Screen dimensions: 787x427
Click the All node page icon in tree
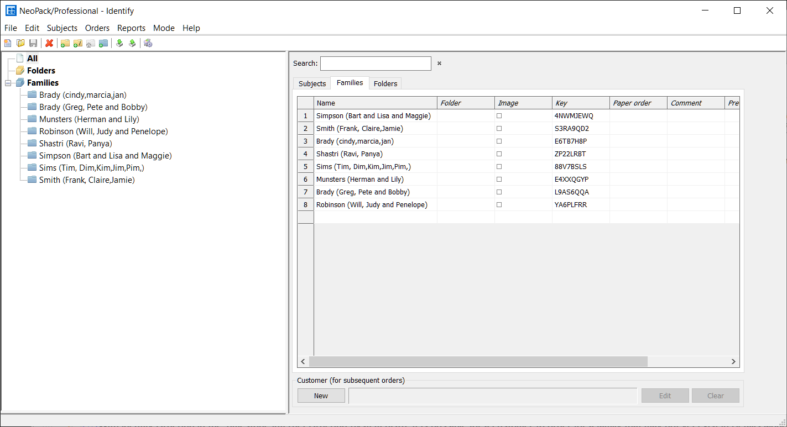coord(20,58)
